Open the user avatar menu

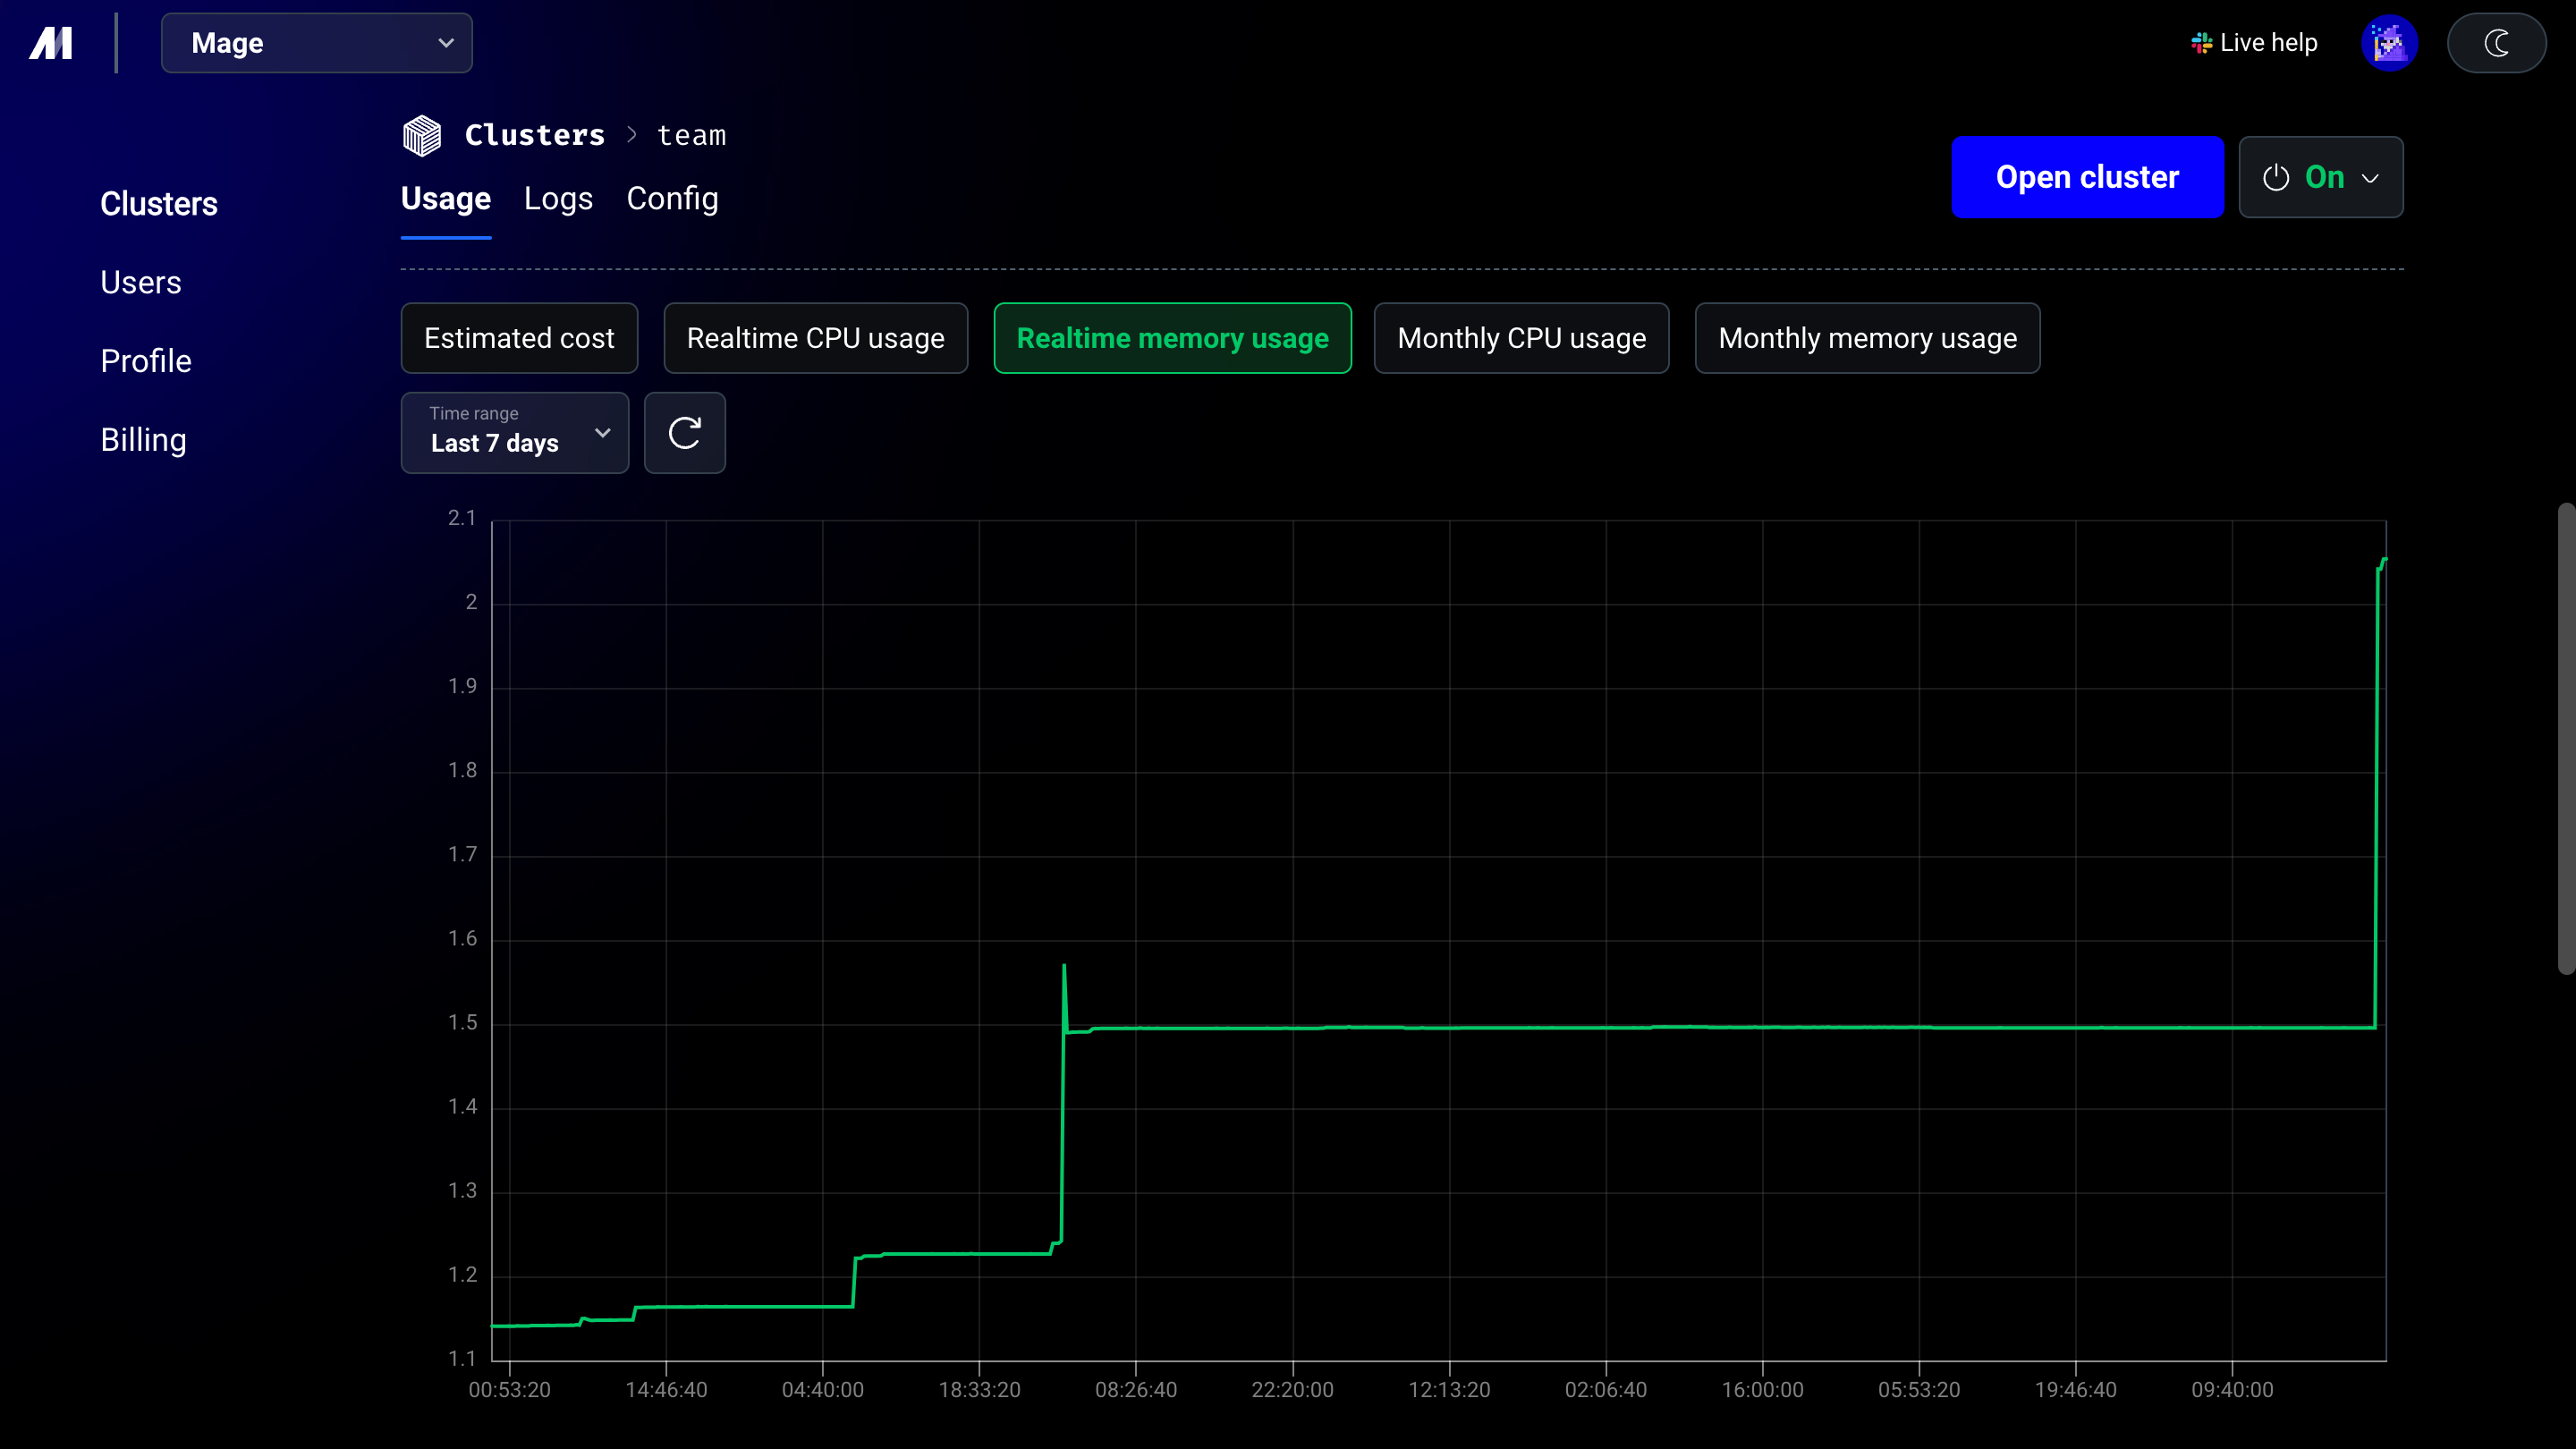pos(2389,43)
